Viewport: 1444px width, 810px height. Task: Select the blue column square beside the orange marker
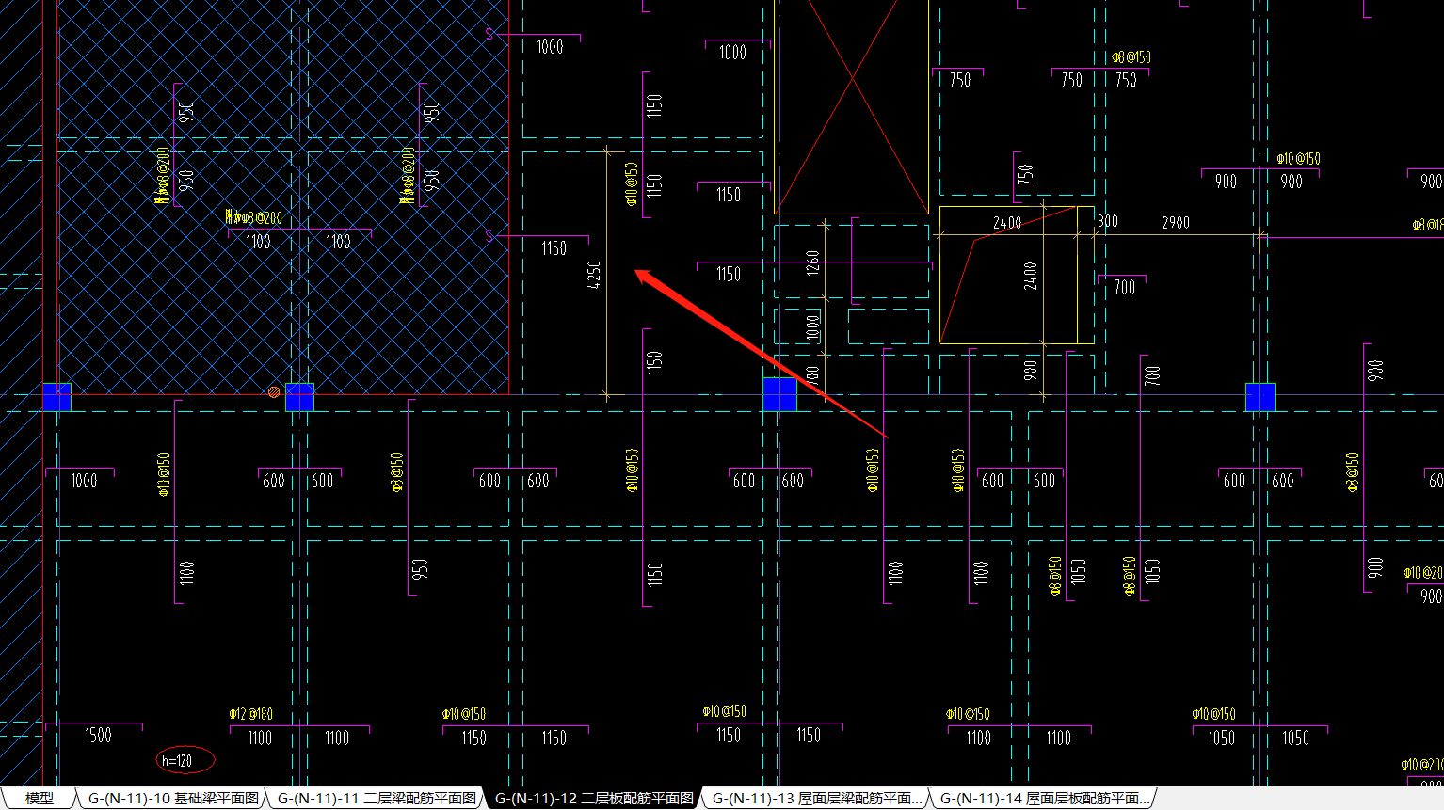[x=299, y=397]
